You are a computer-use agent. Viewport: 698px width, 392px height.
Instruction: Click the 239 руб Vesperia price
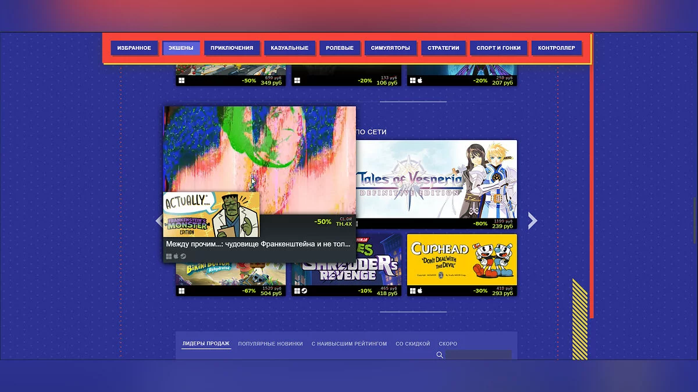point(503,226)
